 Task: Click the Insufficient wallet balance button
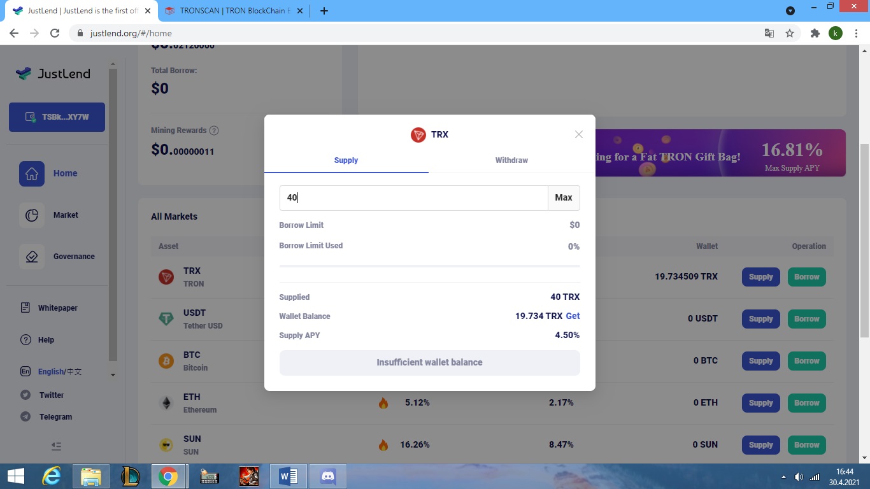[429, 362]
